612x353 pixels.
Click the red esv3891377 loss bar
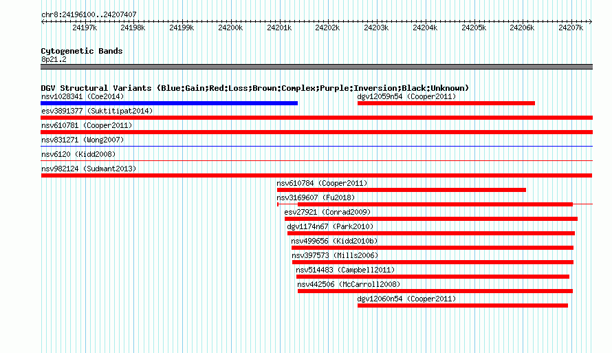(x=316, y=118)
